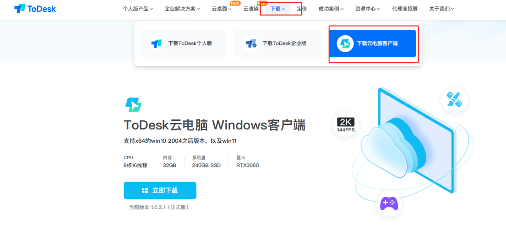This screenshot has width=506, height=247.
Task: Click the ToDesk enterprise edition icon
Action: tap(251, 43)
